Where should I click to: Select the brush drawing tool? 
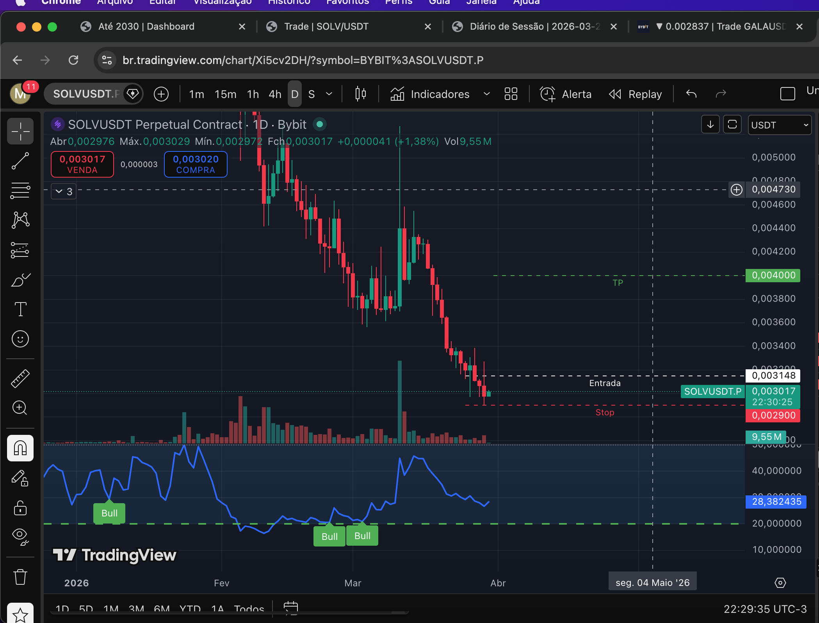20,280
